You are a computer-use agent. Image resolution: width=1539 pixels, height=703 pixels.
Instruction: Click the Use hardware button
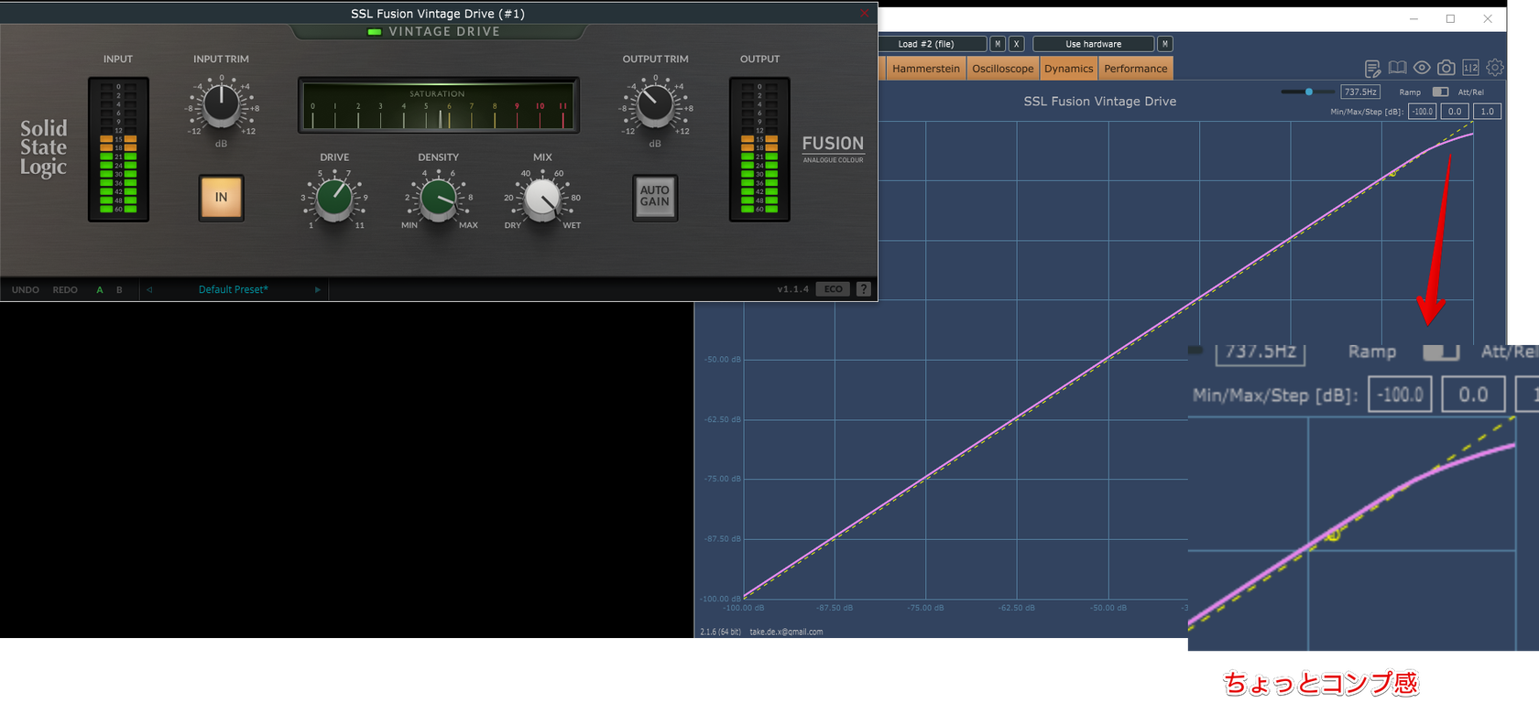click(x=1093, y=44)
